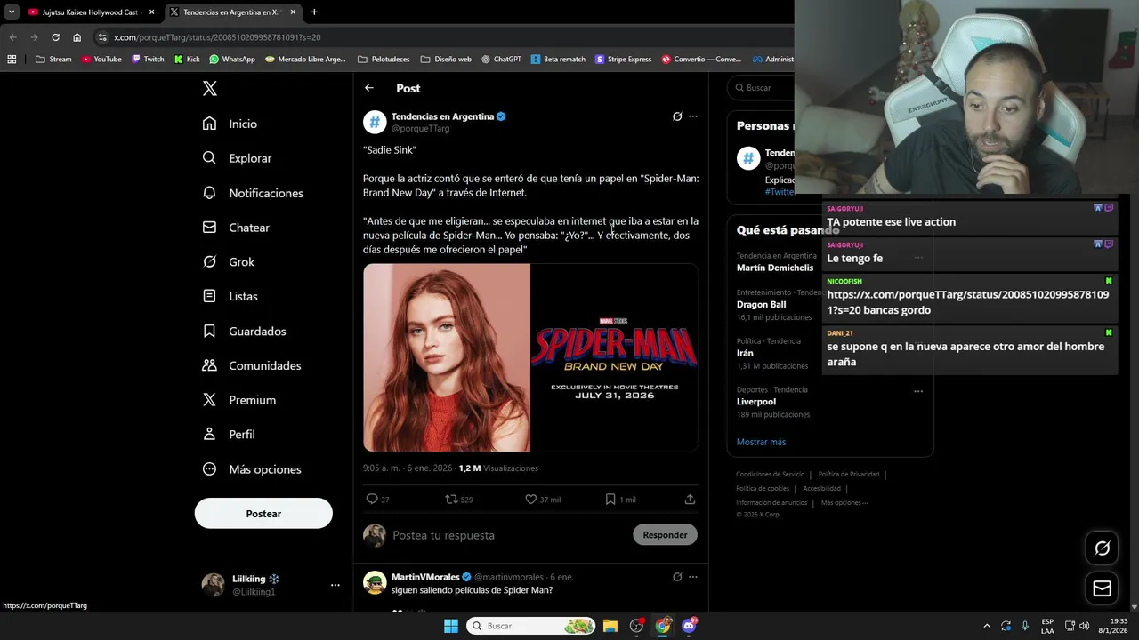
Task: Click the X logo in sidebar
Action: (210, 88)
